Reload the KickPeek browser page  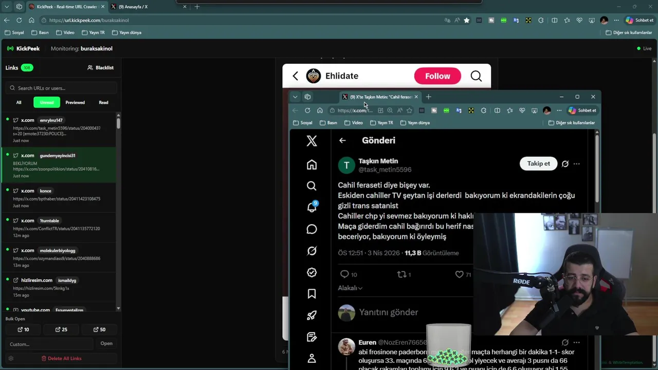pos(19,20)
